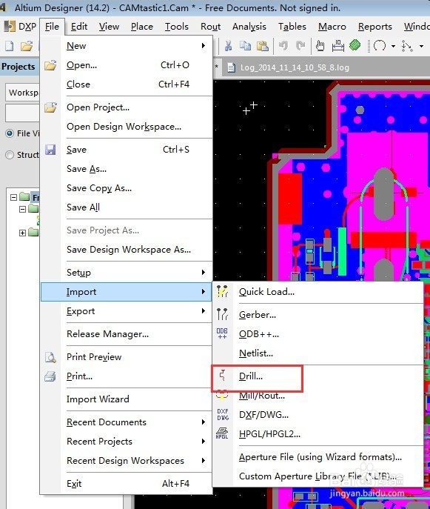
Task: Click the measure tool toolbar icon
Action: [338, 46]
